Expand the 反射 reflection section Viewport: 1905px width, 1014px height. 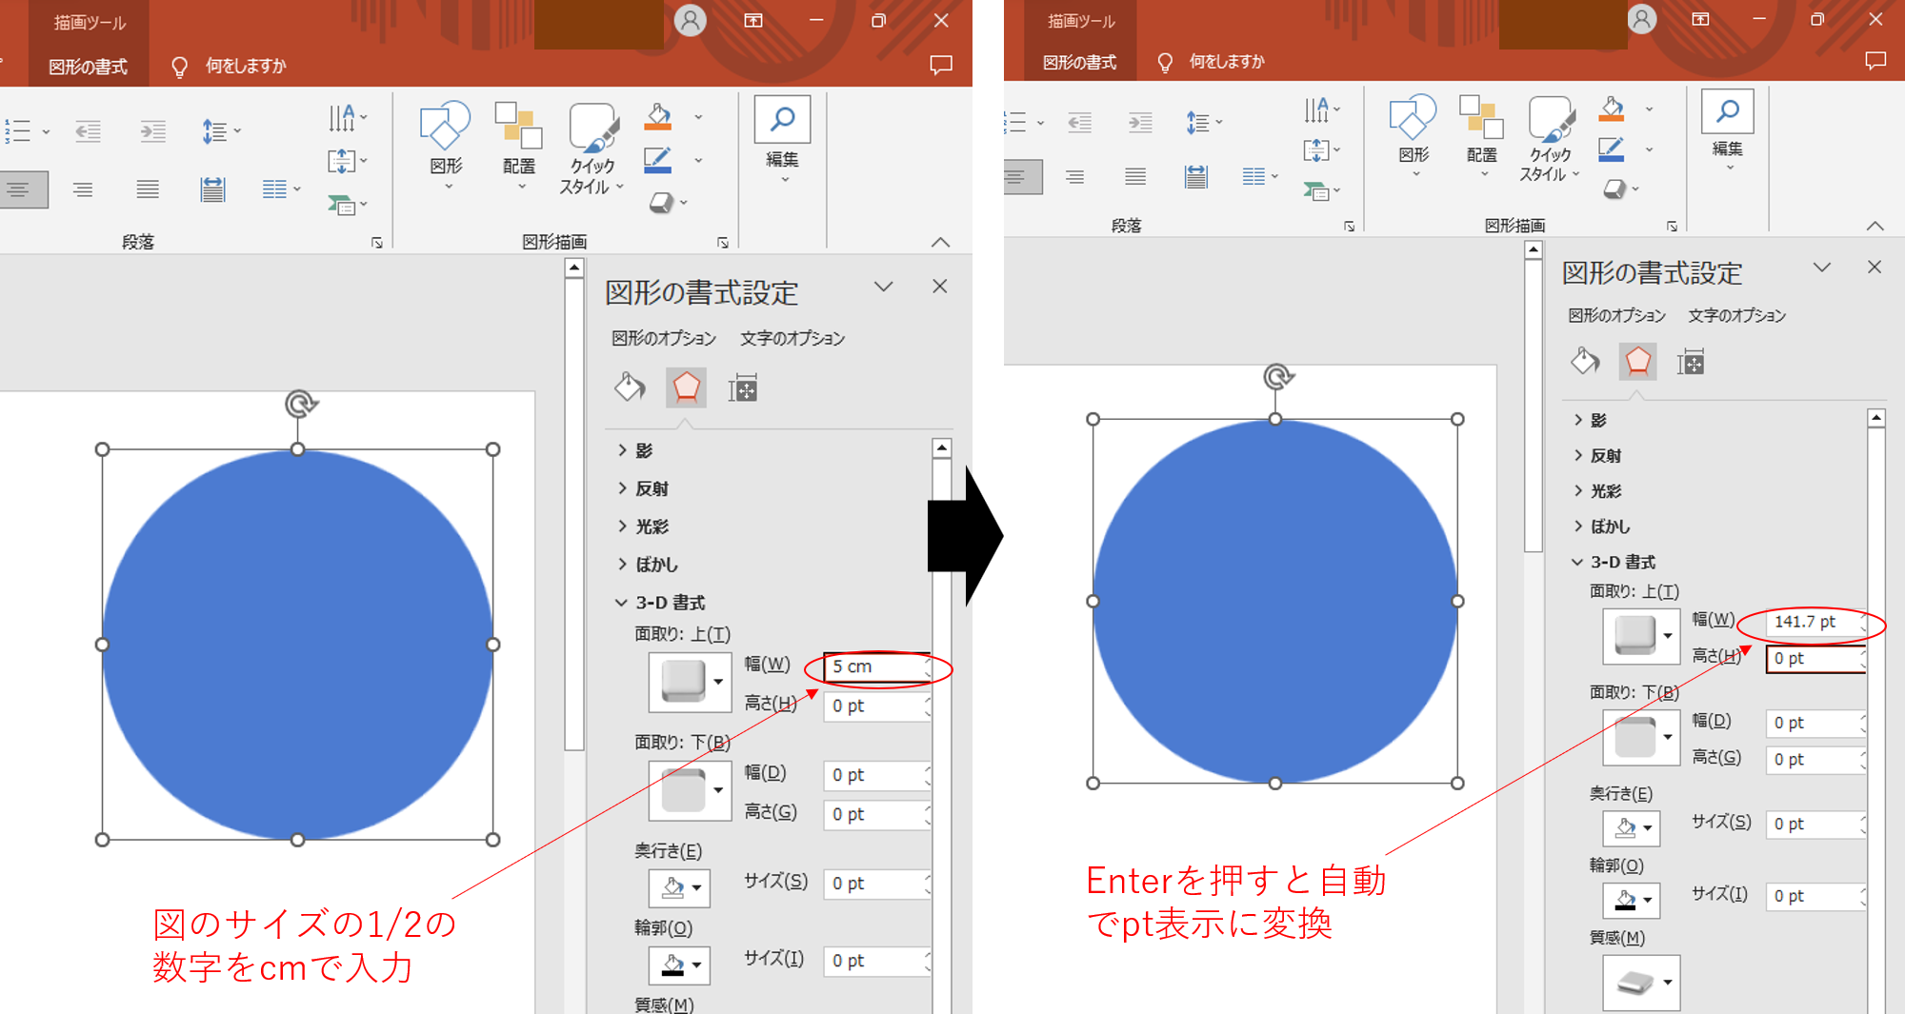(x=648, y=487)
